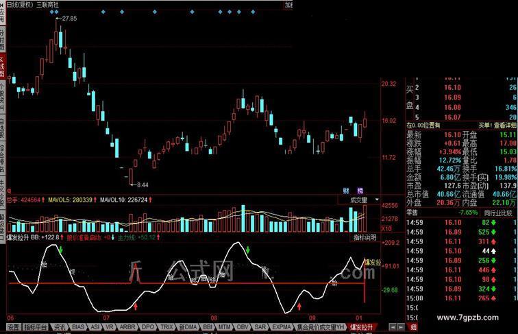Select the SAR indicator tab
The height and width of the screenshot is (334, 518).
click(x=260, y=327)
